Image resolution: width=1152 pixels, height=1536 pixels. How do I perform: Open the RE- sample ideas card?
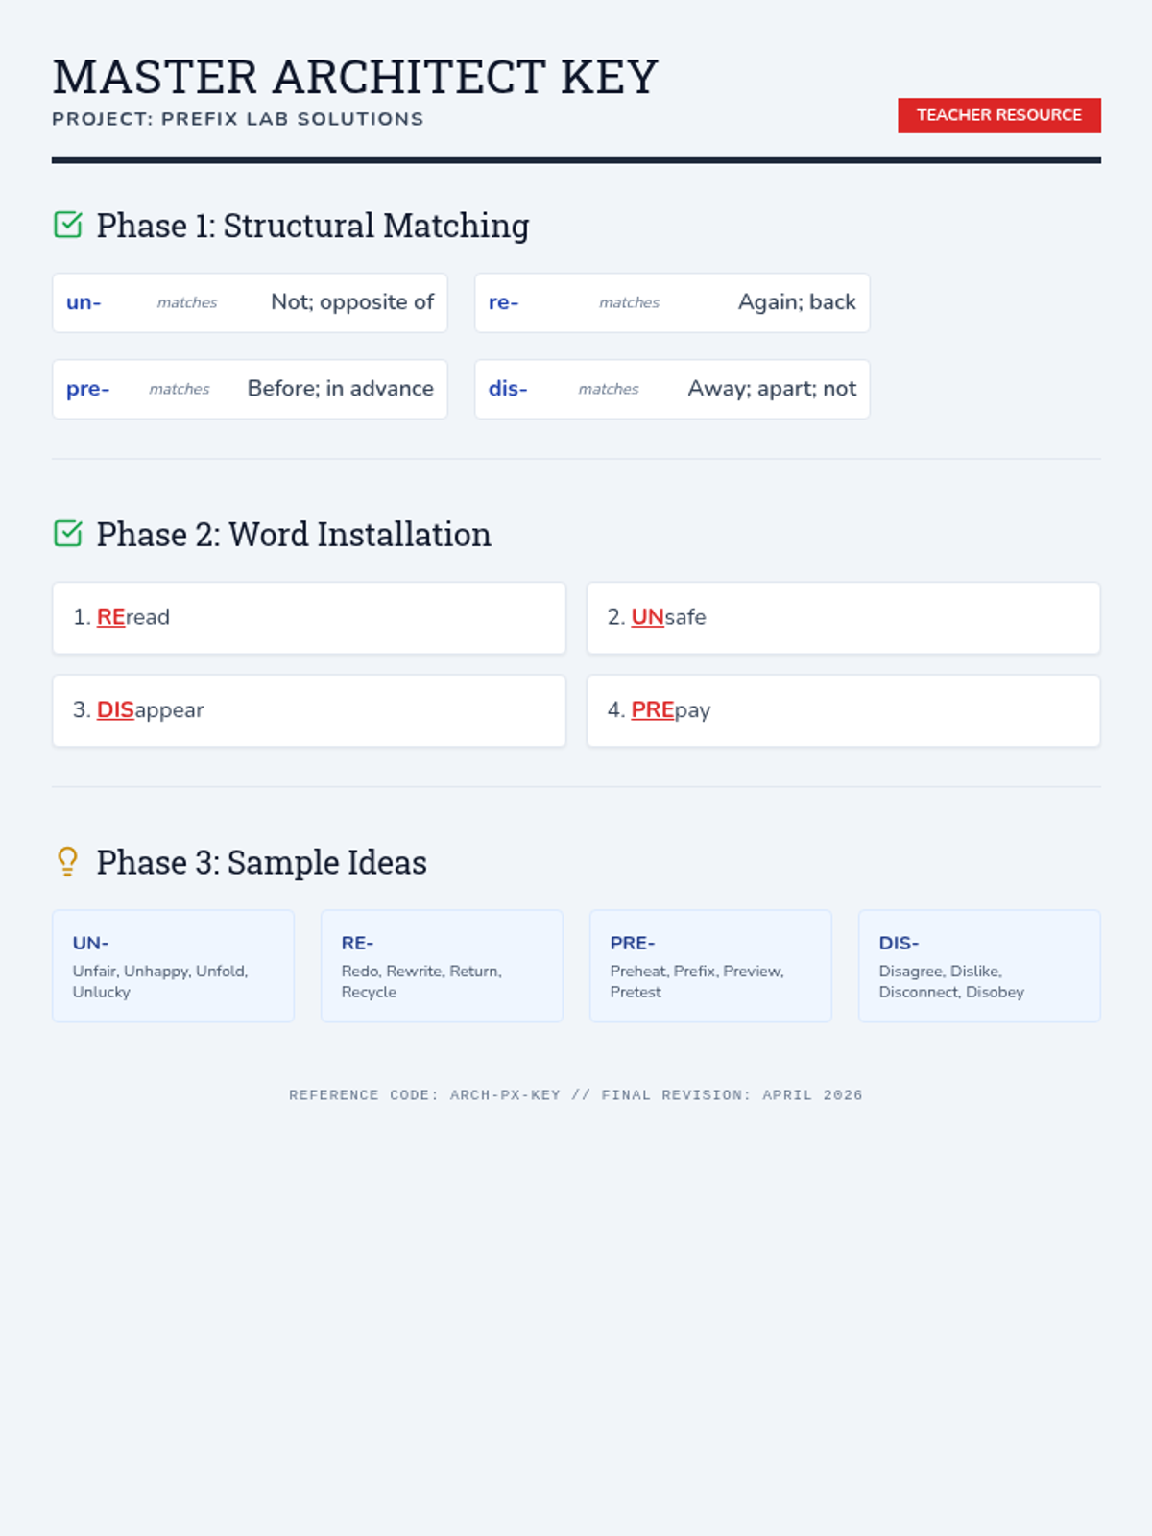[x=442, y=966]
